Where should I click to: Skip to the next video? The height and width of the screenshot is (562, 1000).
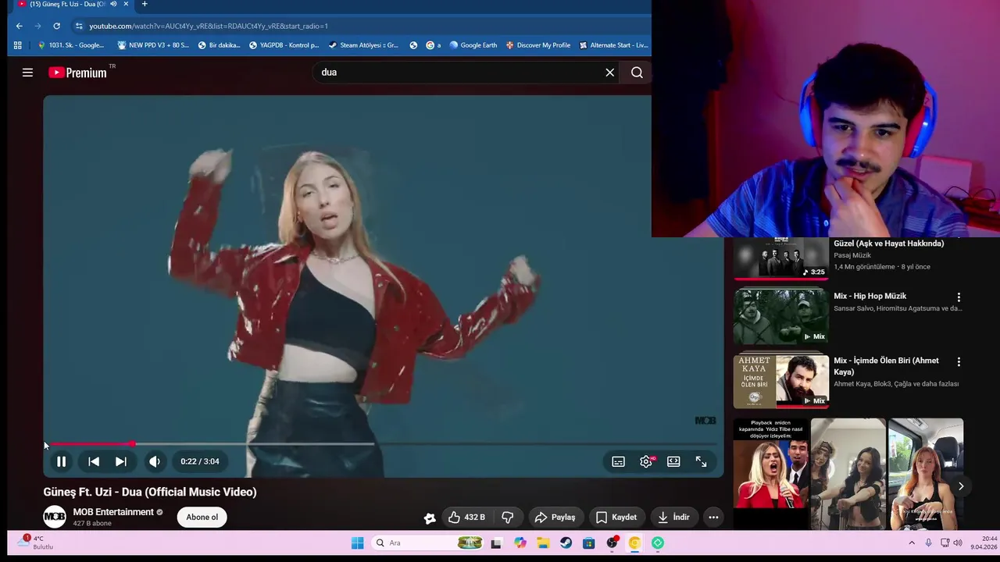121,461
